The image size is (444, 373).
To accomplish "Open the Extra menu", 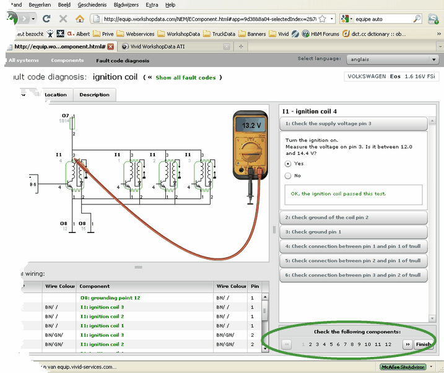I will [152, 5].
